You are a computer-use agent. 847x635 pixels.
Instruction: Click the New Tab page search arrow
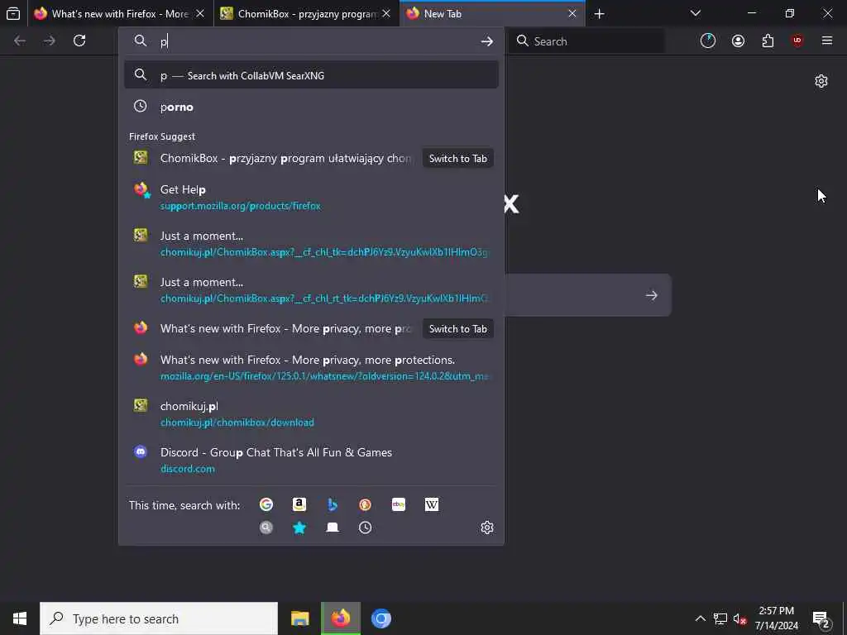coord(652,295)
